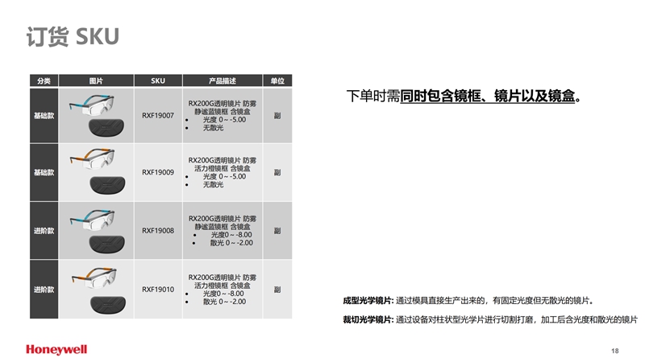Image resolution: width=645 pixels, height=362 pixels.
Task: Click the page number 18
Action: coord(615,351)
